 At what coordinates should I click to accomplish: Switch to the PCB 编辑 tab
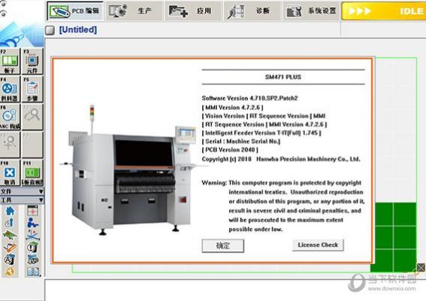tap(75, 11)
